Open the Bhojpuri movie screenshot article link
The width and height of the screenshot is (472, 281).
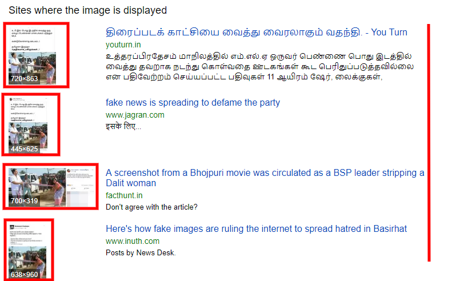265,178
